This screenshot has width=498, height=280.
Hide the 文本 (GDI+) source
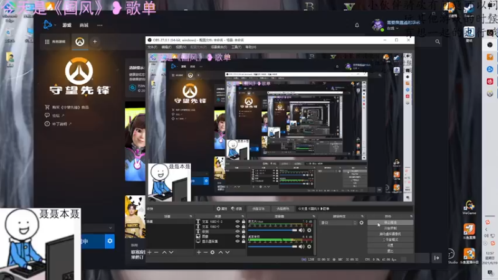(237, 226)
